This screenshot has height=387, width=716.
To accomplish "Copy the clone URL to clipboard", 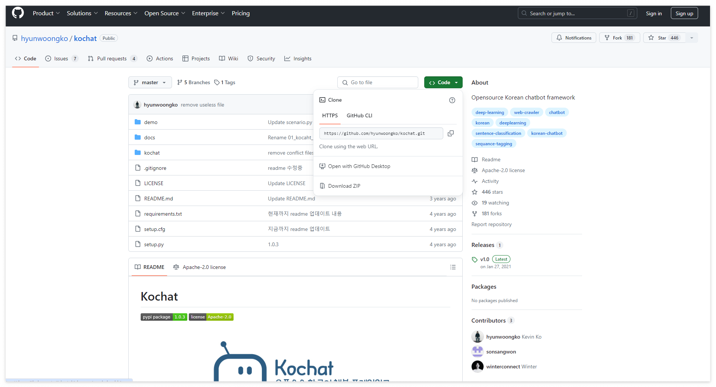I will coord(451,133).
